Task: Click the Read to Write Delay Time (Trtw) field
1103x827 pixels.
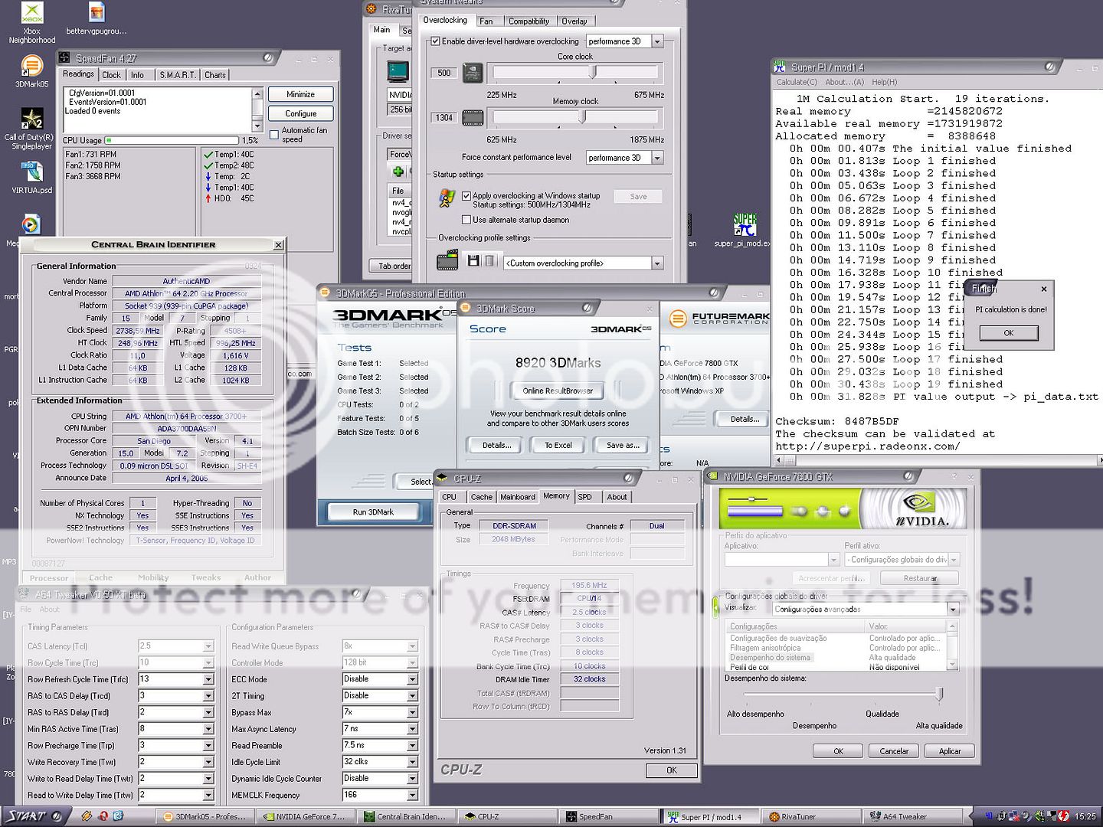Action: (170, 795)
